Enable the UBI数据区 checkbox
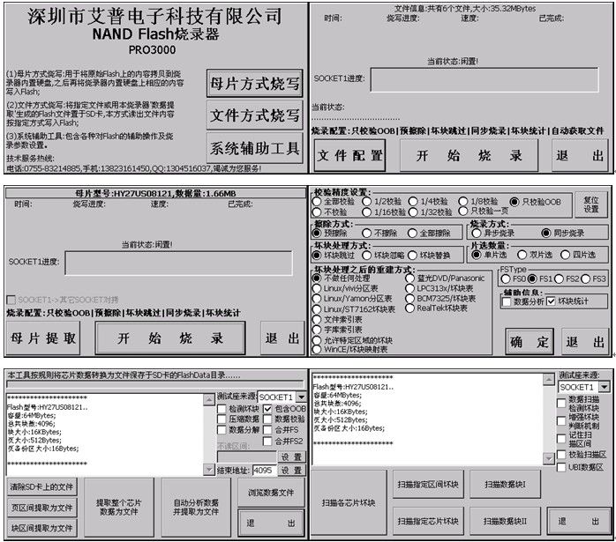Screen dimensions: 616x542 (561, 467)
